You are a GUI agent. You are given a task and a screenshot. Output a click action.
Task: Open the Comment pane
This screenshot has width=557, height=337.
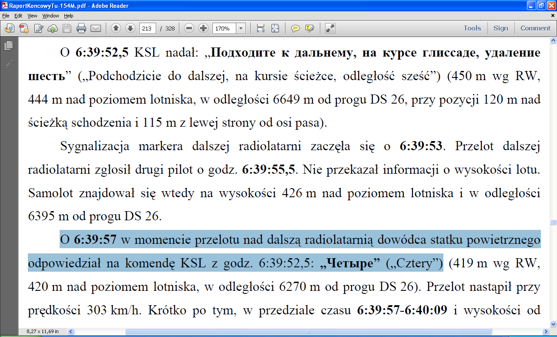(535, 28)
